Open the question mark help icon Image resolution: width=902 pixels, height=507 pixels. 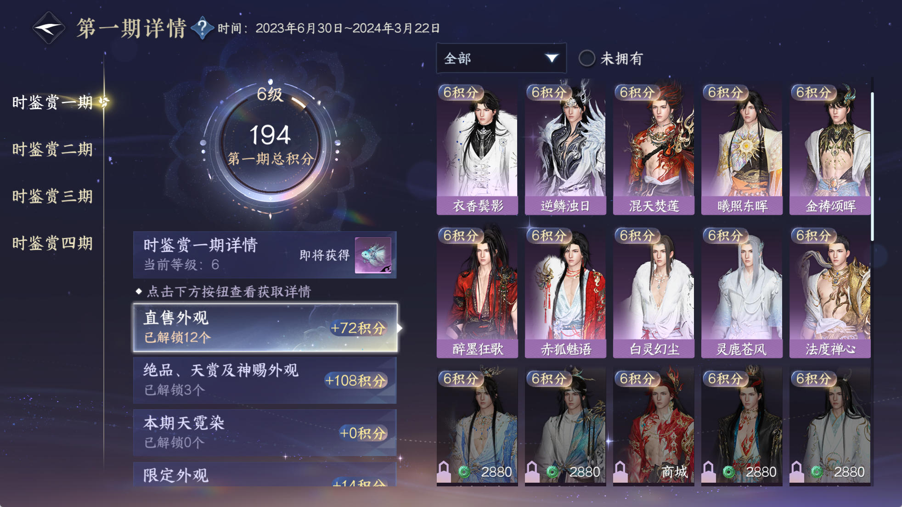202,28
